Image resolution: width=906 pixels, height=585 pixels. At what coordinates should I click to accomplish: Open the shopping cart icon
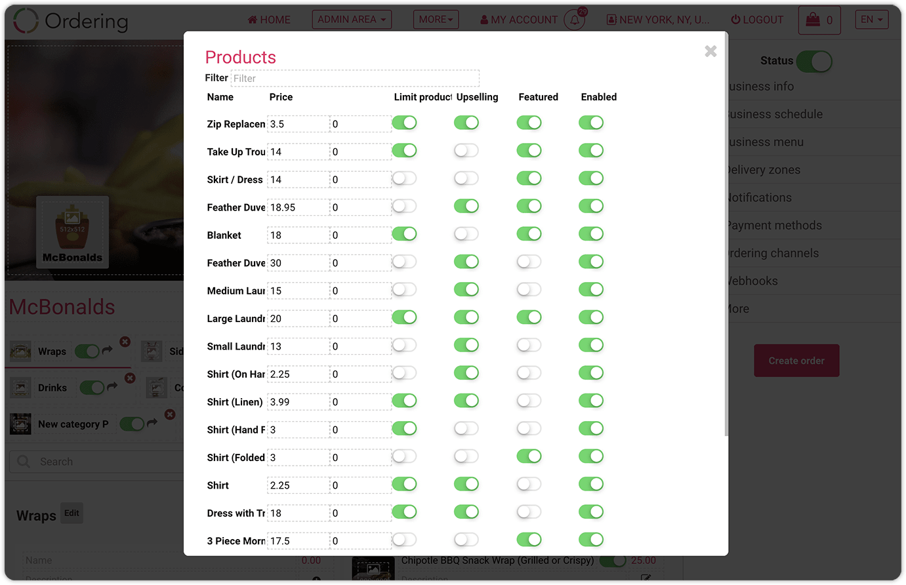click(813, 20)
